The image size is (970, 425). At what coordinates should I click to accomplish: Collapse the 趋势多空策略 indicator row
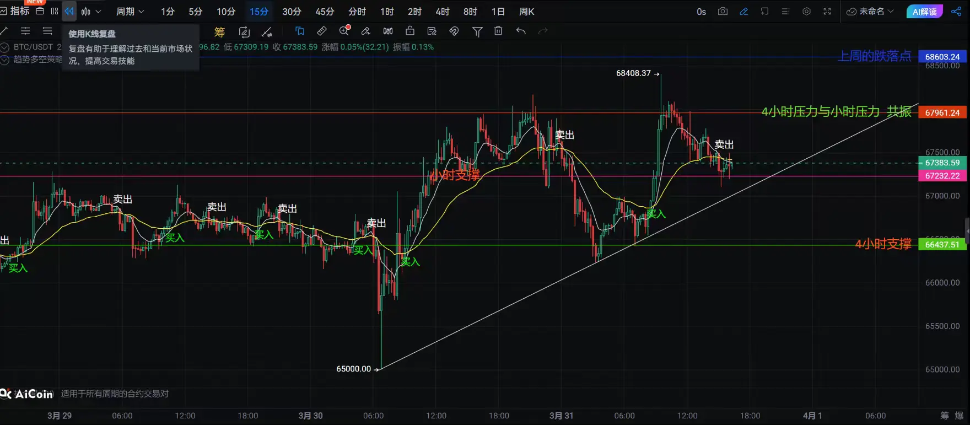[5, 60]
